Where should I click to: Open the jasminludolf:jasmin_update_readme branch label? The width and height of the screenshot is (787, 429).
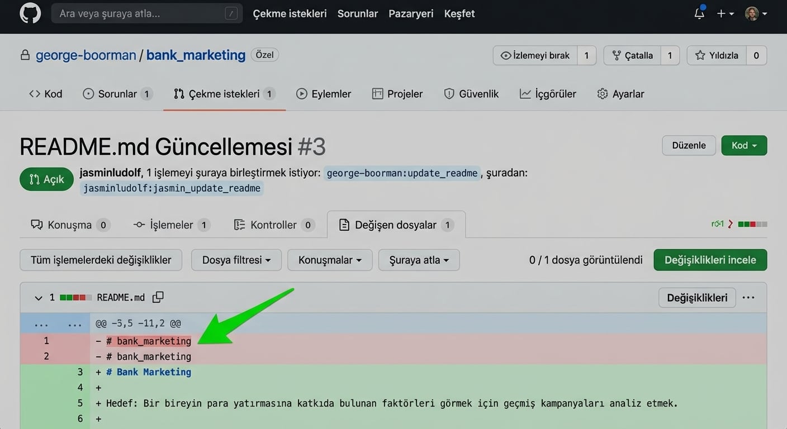click(x=172, y=188)
